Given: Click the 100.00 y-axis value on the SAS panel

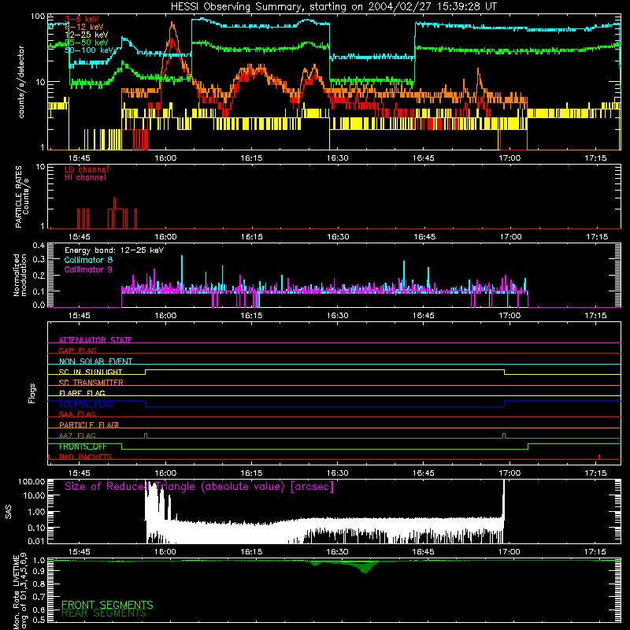Looking at the screenshot, I should pyautogui.click(x=31, y=482).
